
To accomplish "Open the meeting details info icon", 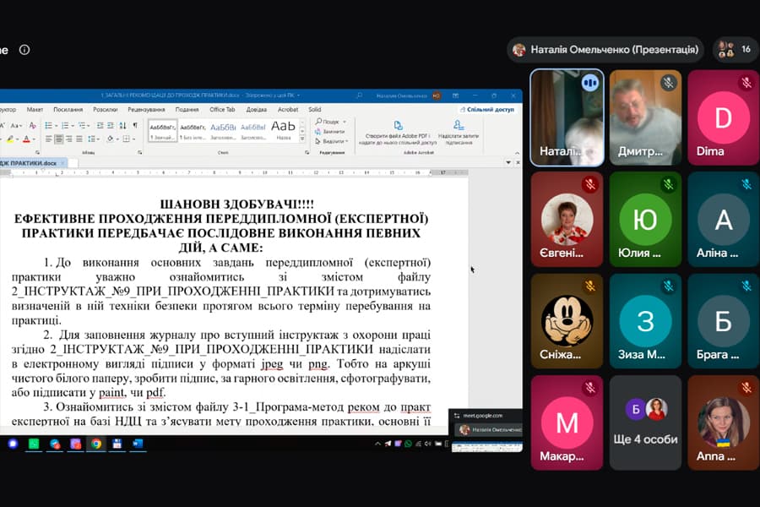I will coord(24,50).
